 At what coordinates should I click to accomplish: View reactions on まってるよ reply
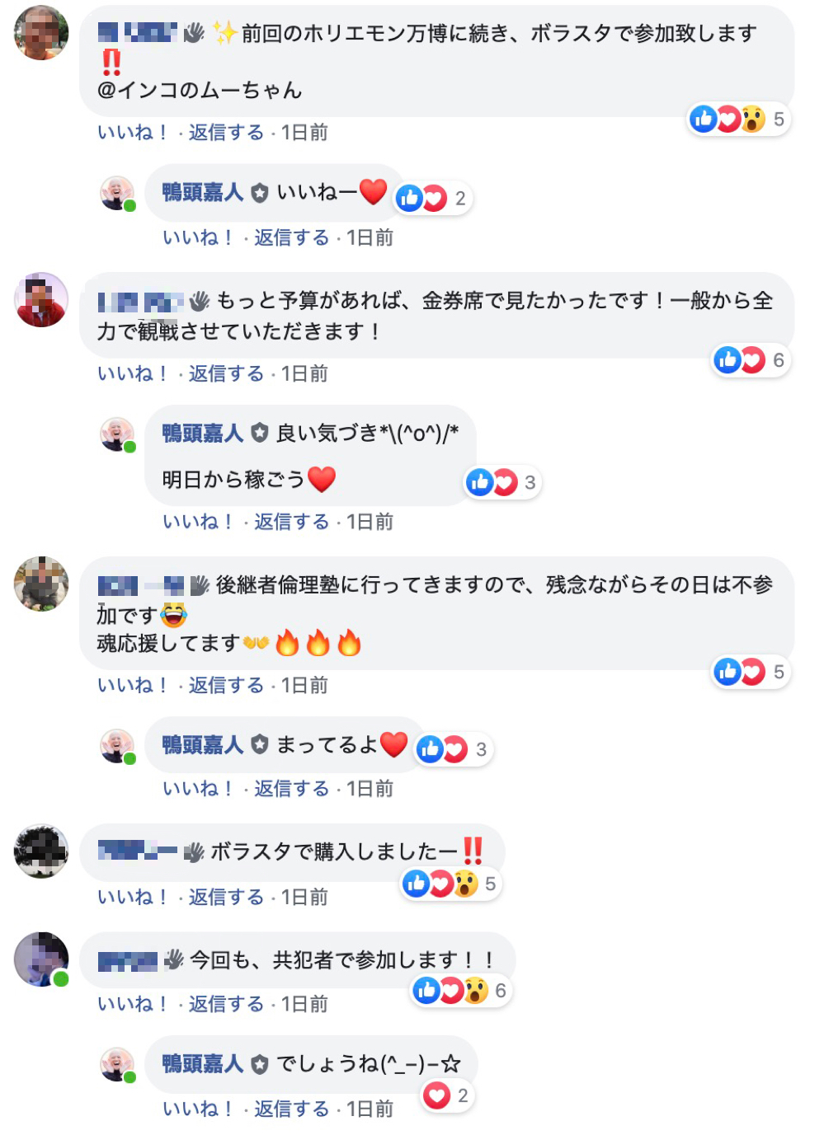point(454,749)
